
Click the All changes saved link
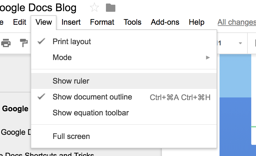pos(237,22)
